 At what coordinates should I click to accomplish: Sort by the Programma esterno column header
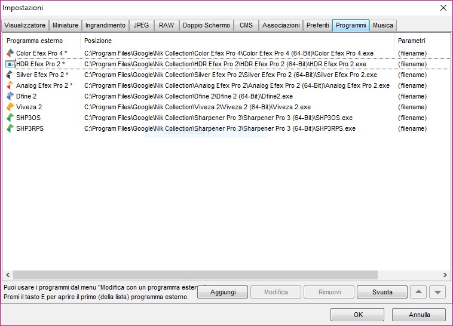click(x=41, y=41)
